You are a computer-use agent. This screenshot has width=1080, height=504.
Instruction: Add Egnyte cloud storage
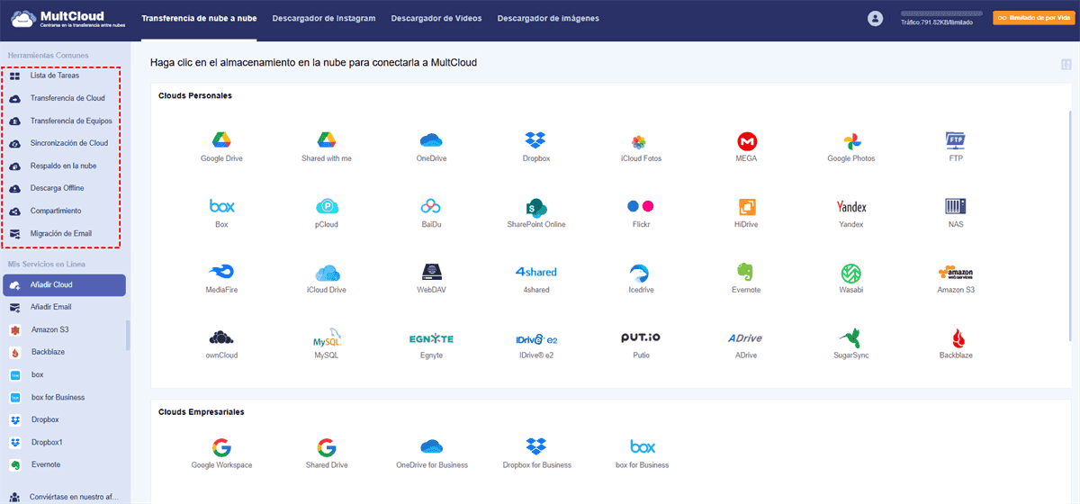coord(431,344)
